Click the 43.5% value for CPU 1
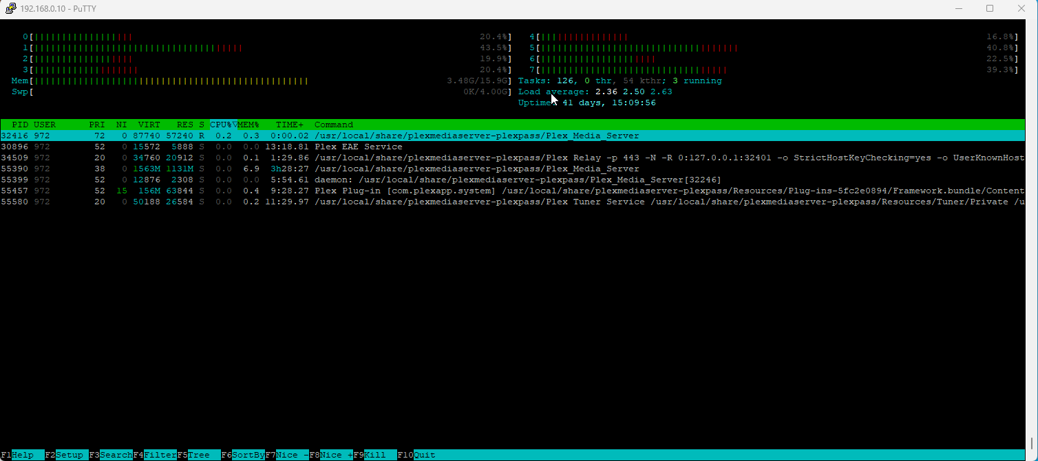This screenshot has width=1038, height=461. (x=494, y=47)
